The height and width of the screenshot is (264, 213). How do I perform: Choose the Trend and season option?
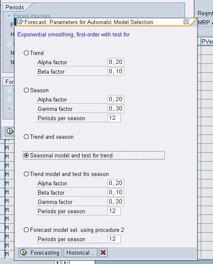coord(26,137)
